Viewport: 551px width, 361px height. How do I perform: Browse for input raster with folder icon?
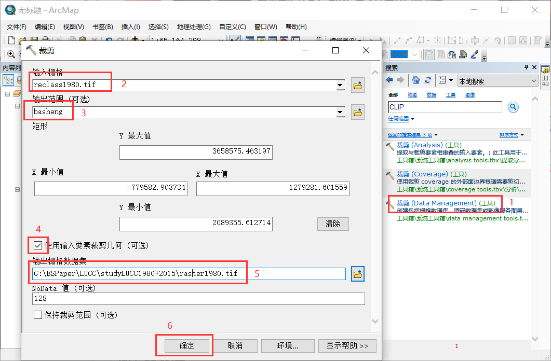[357, 85]
